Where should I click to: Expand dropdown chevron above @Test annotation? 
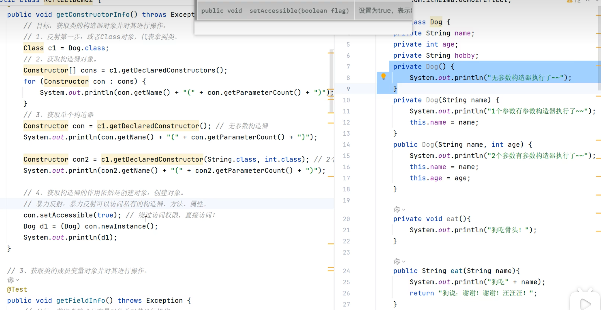[18, 280]
